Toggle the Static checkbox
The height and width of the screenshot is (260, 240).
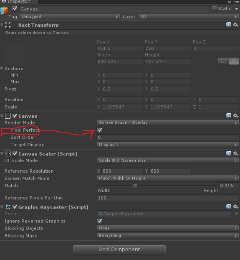(x=215, y=9)
